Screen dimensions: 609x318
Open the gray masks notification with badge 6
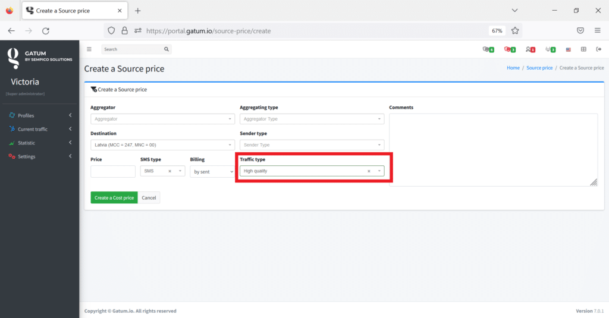point(488,49)
